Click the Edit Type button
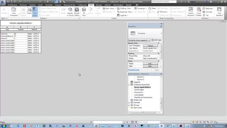 [x=156, y=40]
